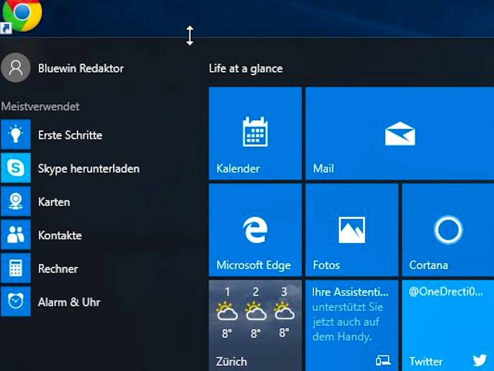The width and height of the screenshot is (494, 371).
Task: Launch the Microsoft Edge tile
Action: (x=255, y=230)
